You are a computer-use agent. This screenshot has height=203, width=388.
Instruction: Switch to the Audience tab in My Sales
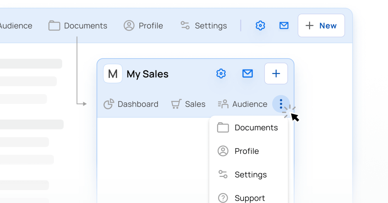[x=242, y=104]
